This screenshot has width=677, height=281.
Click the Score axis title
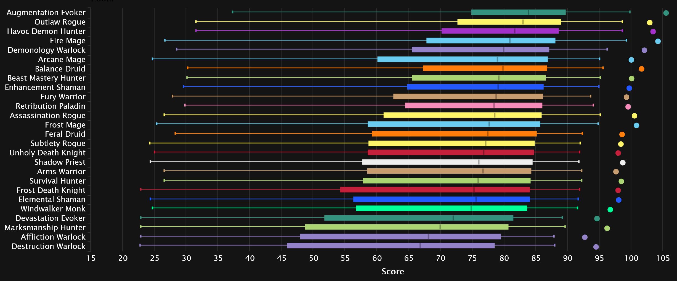393,272
